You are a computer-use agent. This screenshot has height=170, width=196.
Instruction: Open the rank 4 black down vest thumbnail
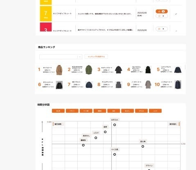pos(148,69)
